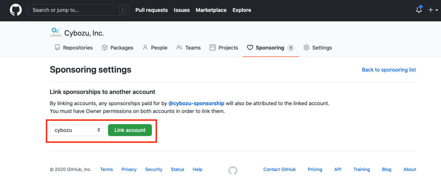The image size is (441, 194).
Task: Open Pull requests in top navigation
Action: click(151, 10)
